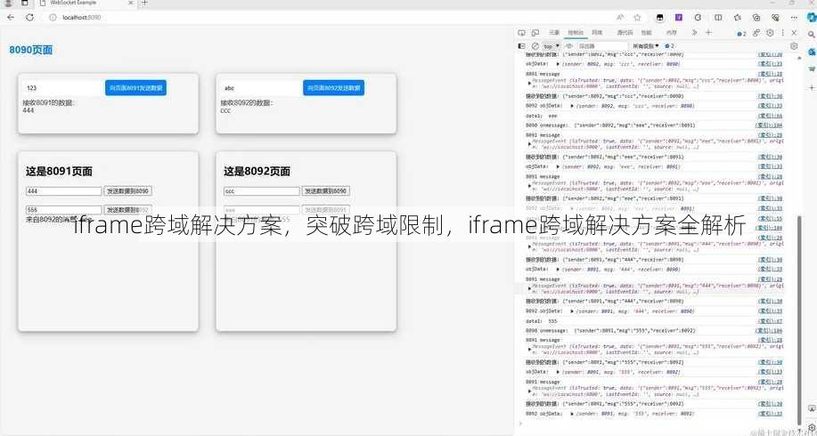Expand 8092 objData object with msg '444'
The height and width of the screenshot is (436, 817).
(573, 311)
